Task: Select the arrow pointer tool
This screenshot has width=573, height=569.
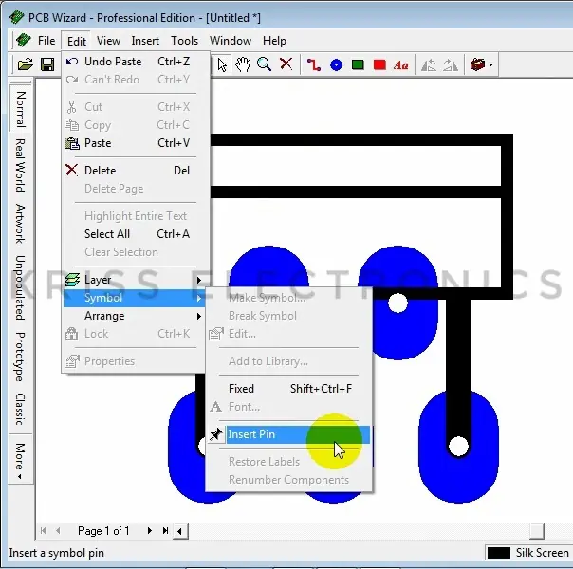Action: click(222, 65)
